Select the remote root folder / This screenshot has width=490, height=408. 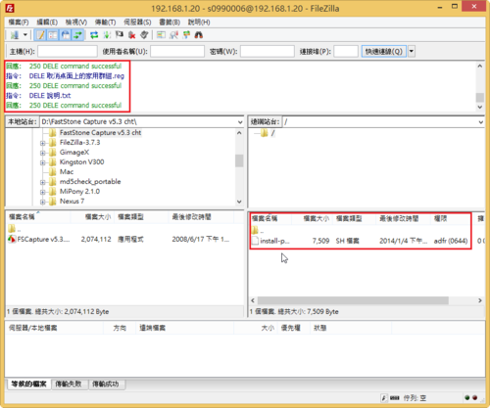coord(272,133)
